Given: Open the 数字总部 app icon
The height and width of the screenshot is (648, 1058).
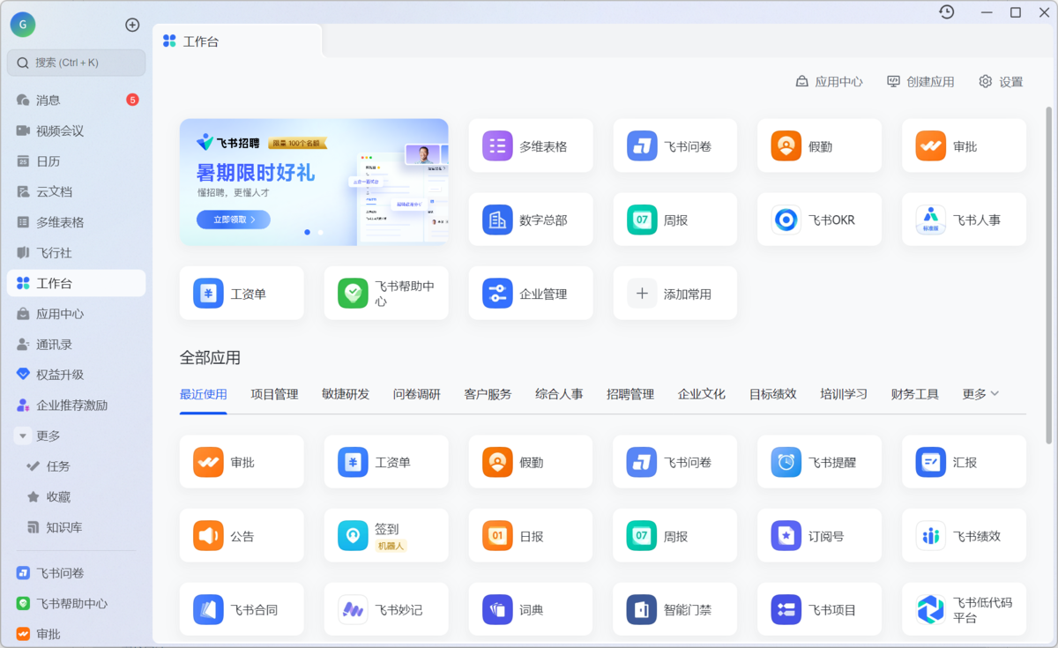Looking at the screenshot, I should 497,220.
